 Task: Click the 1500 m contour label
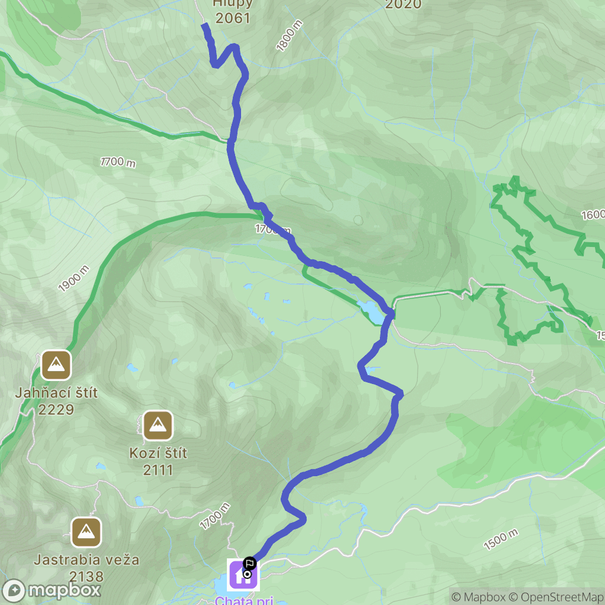(501, 539)
